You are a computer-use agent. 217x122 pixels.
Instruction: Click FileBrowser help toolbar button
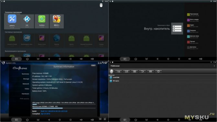click(x=158, y=71)
